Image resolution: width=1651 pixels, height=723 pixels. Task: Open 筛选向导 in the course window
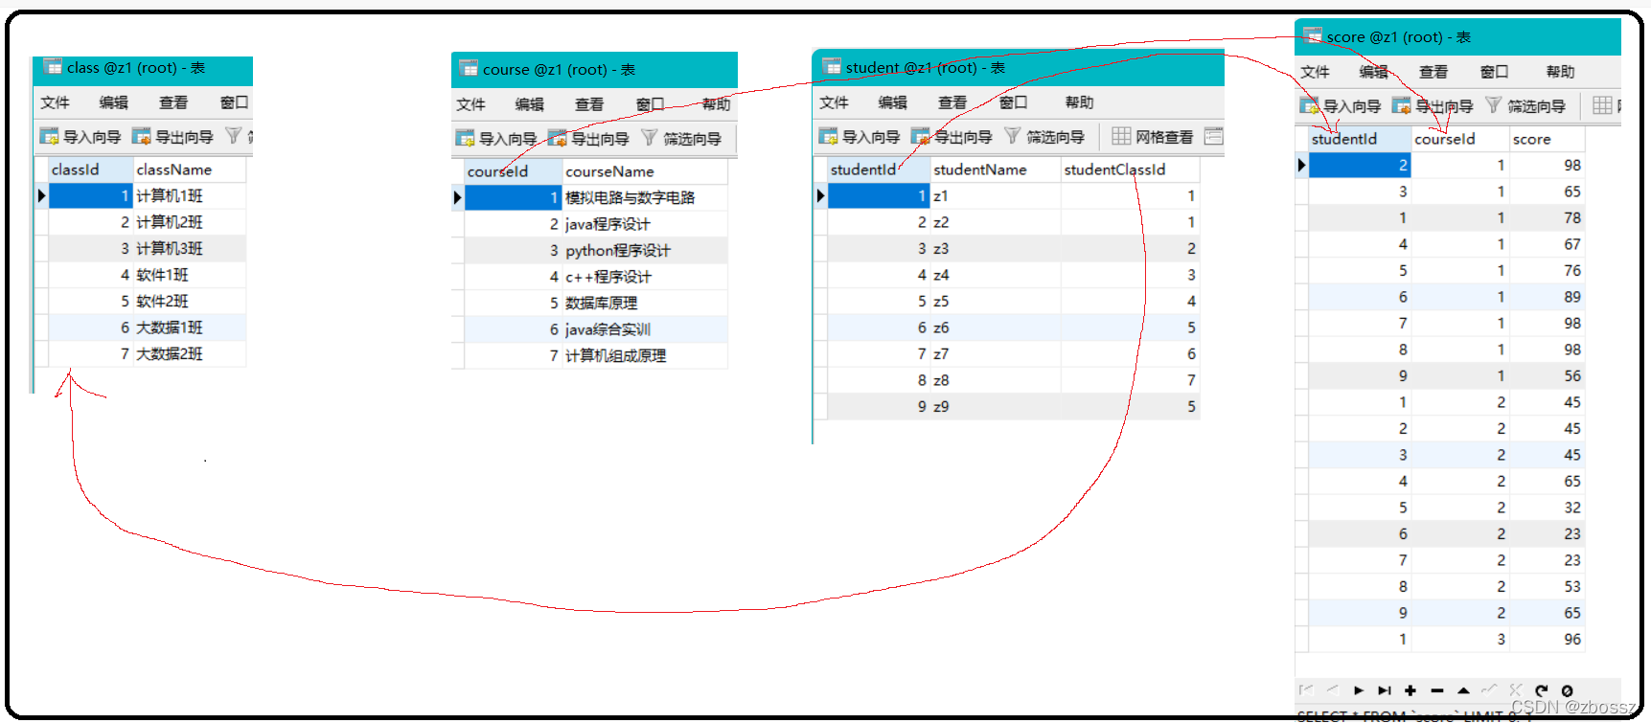click(680, 139)
